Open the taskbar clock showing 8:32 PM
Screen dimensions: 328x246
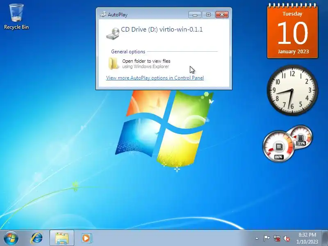307,238
